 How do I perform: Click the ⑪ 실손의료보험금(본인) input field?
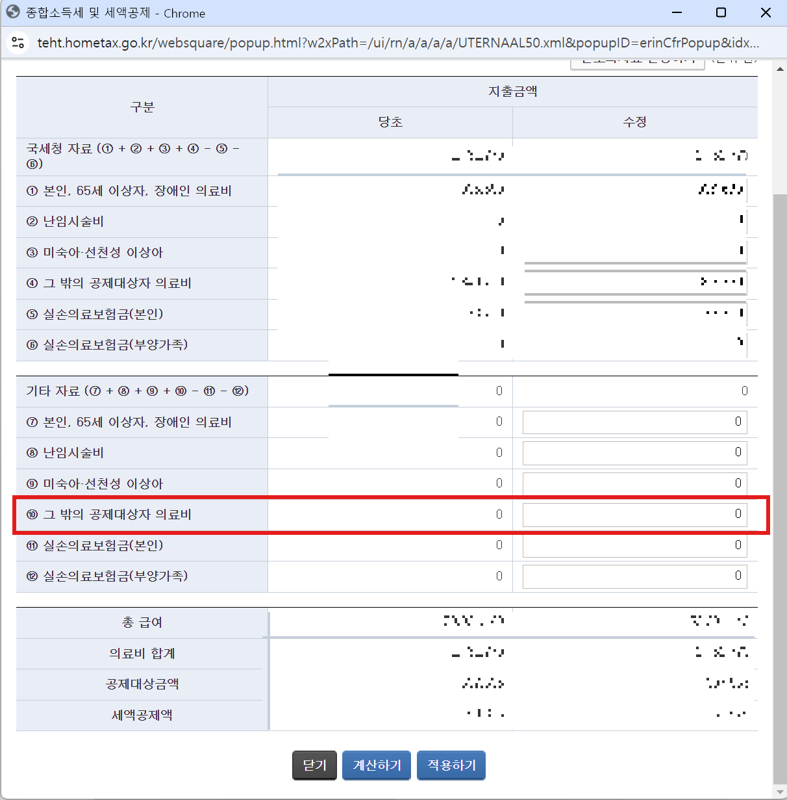[x=634, y=545]
